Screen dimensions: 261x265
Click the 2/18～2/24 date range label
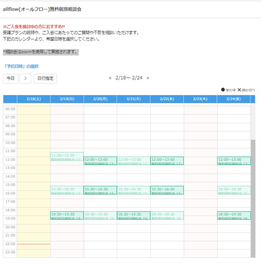[x=129, y=78]
